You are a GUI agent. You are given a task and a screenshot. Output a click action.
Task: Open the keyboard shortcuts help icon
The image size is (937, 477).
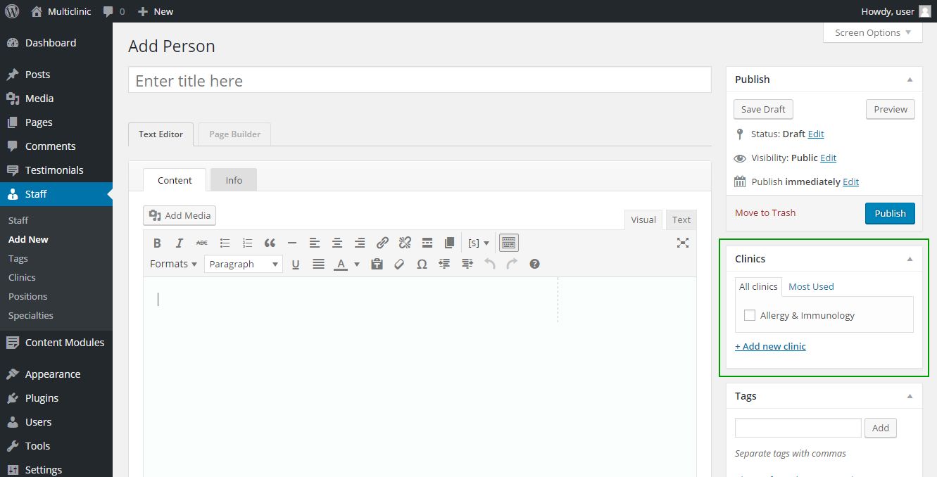click(534, 264)
